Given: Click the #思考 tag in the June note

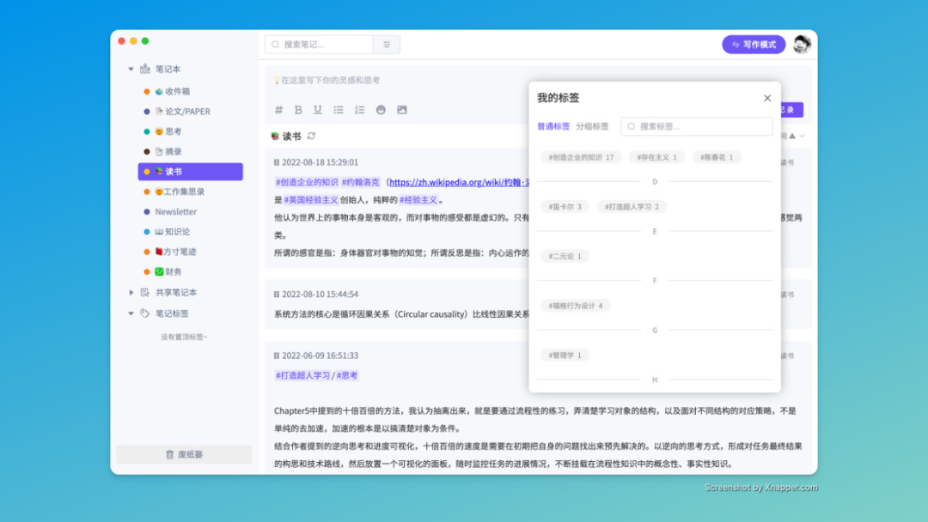Looking at the screenshot, I should point(347,375).
